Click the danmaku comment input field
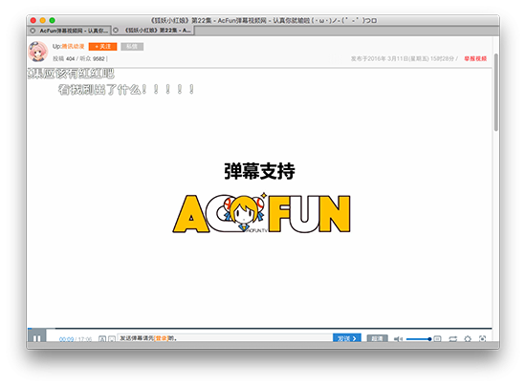The width and height of the screenshot is (526, 387). (x=225, y=338)
